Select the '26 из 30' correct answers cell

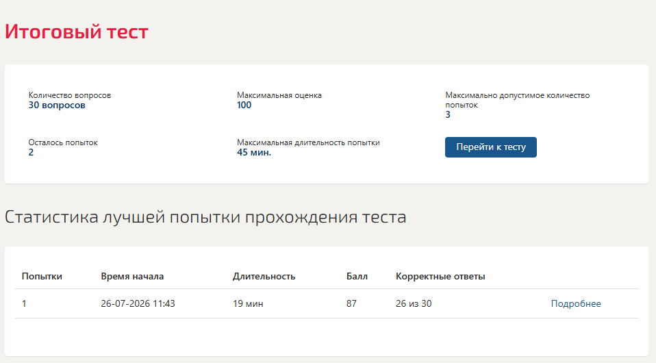click(x=414, y=303)
